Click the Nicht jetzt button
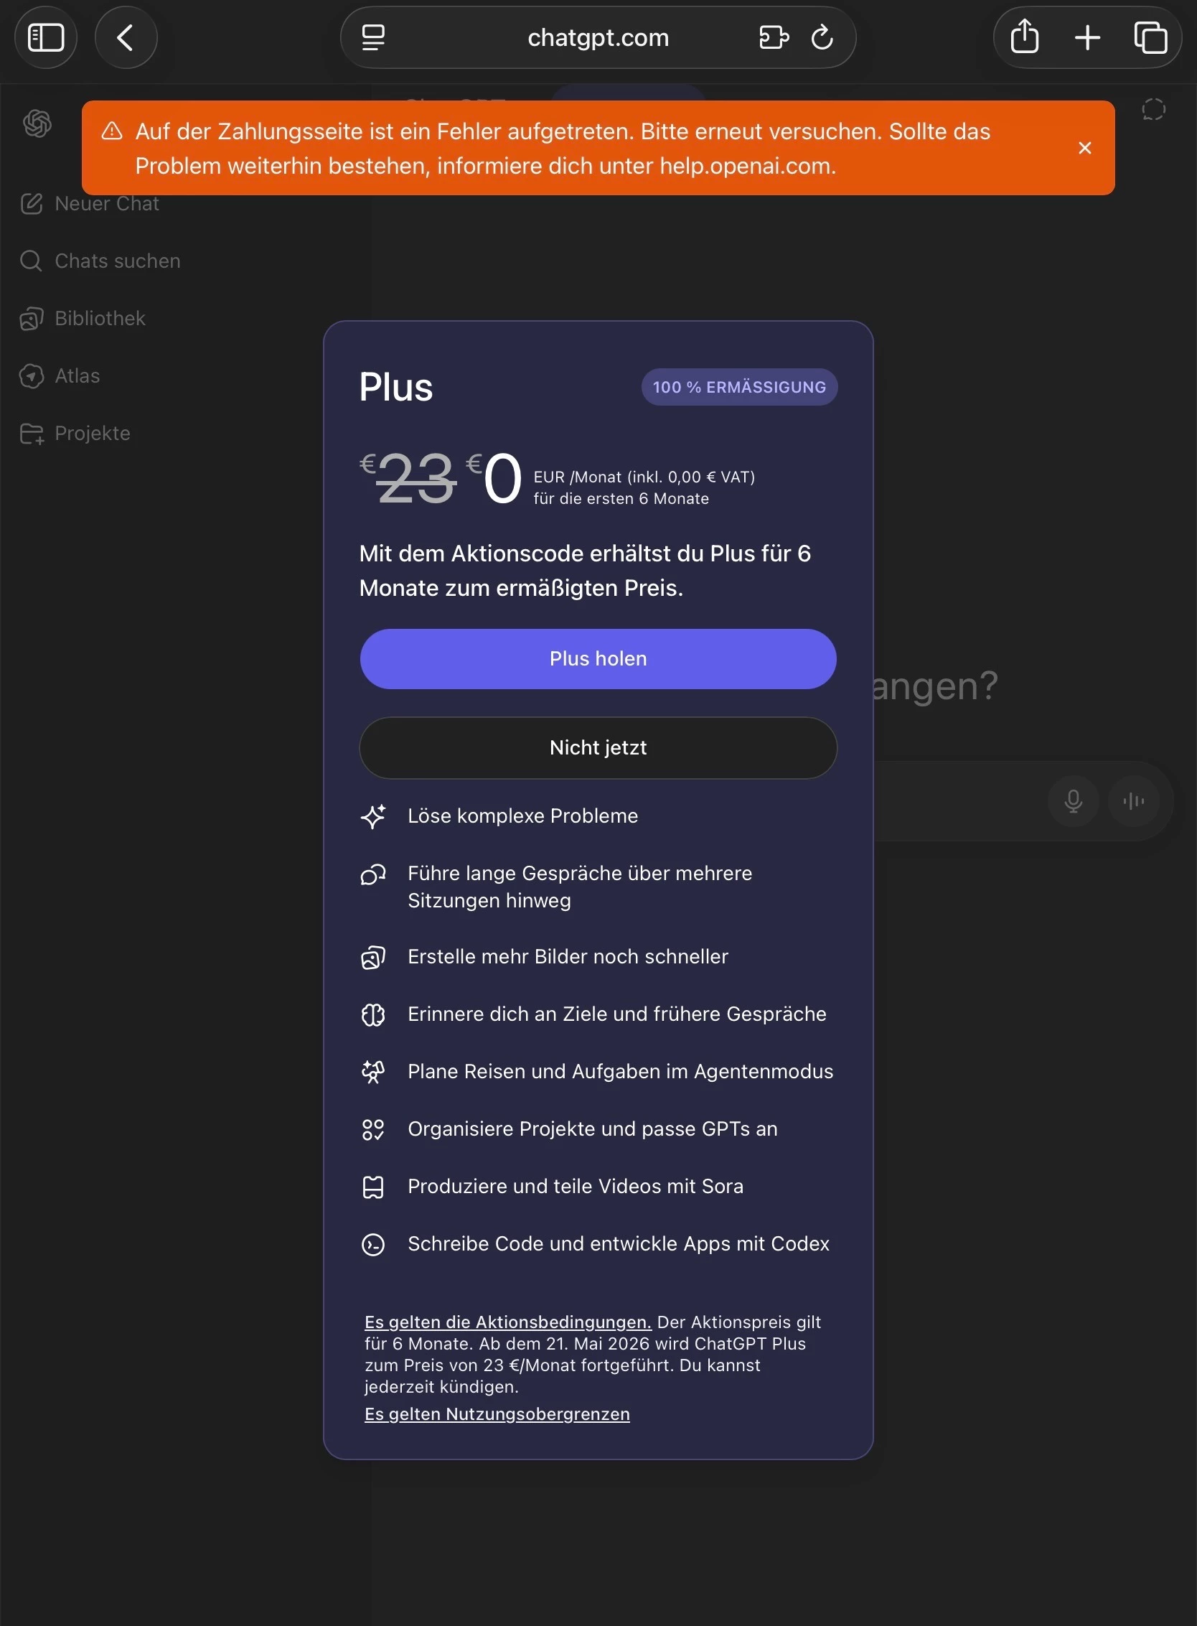This screenshot has width=1197, height=1626. (598, 747)
